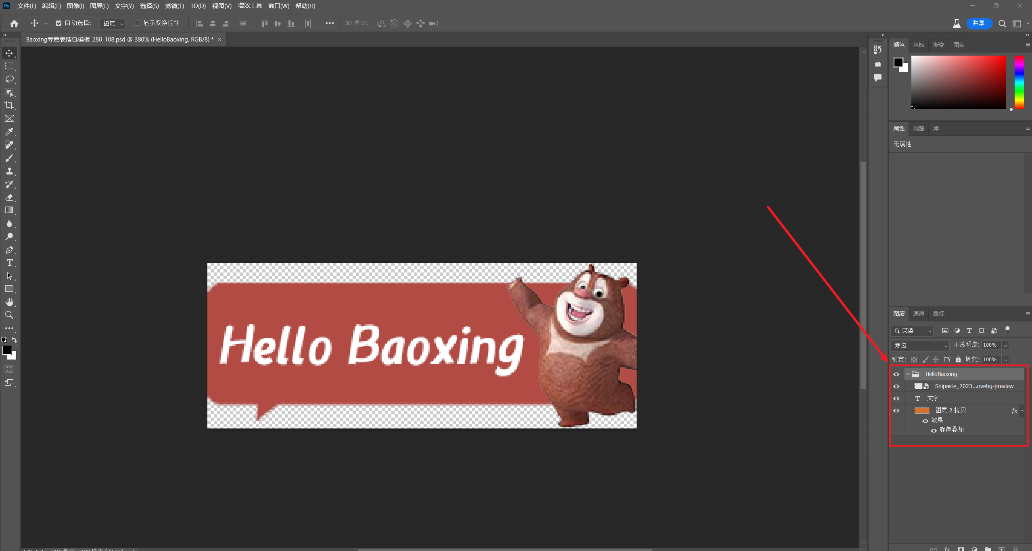Select the Brush tool
The image size is (1032, 551).
[x=9, y=158]
